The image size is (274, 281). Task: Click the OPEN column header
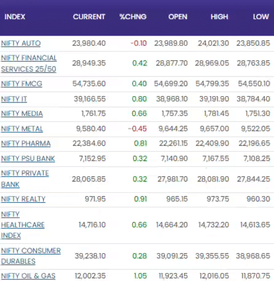tap(178, 17)
